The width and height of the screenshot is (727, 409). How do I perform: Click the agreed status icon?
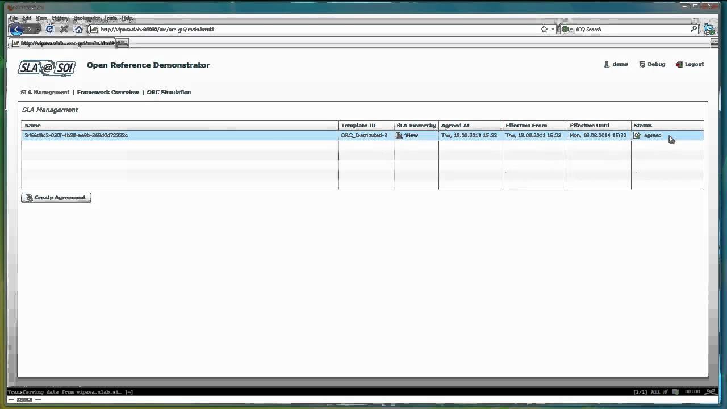637,135
